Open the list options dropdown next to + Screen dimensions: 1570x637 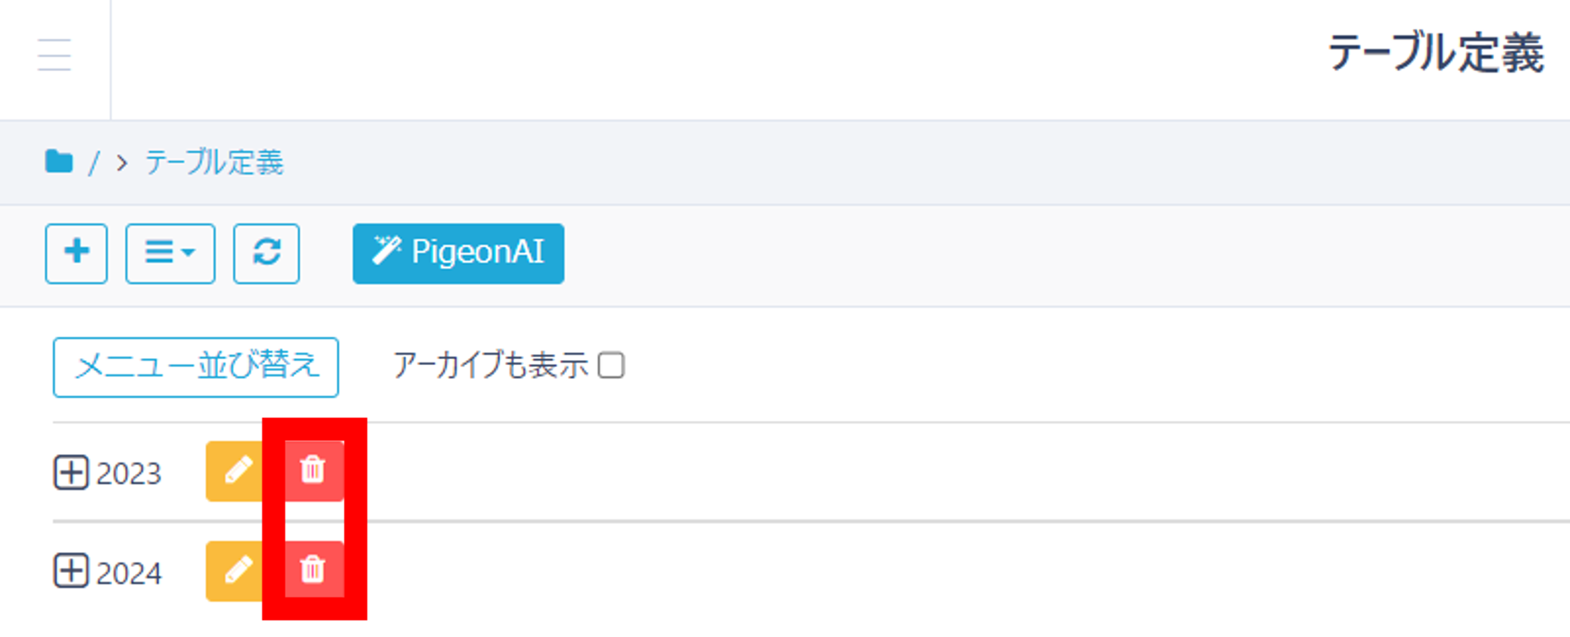tap(169, 253)
